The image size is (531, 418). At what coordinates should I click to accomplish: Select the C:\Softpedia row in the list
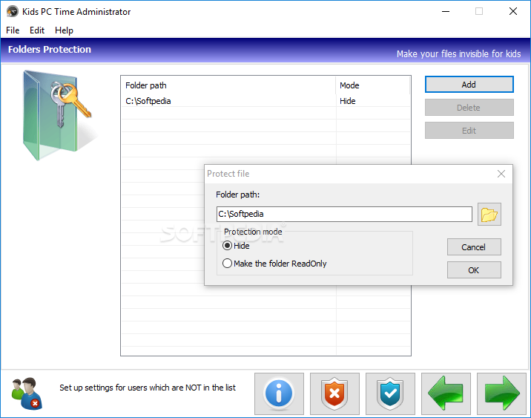point(265,101)
